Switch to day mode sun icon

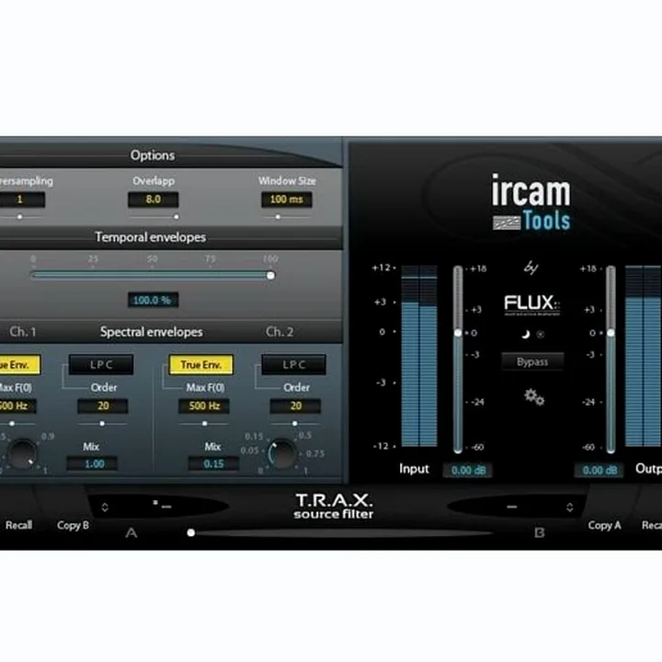[x=541, y=335]
